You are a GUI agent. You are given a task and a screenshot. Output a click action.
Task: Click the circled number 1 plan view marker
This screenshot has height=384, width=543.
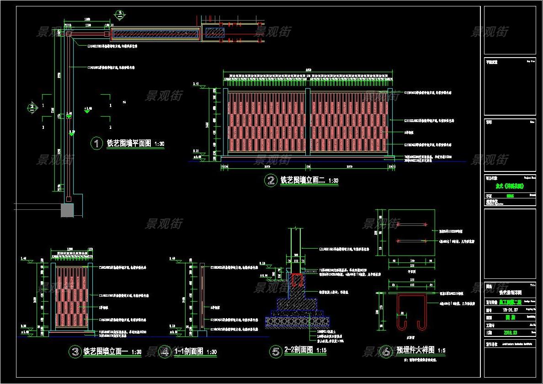[97, 144]
